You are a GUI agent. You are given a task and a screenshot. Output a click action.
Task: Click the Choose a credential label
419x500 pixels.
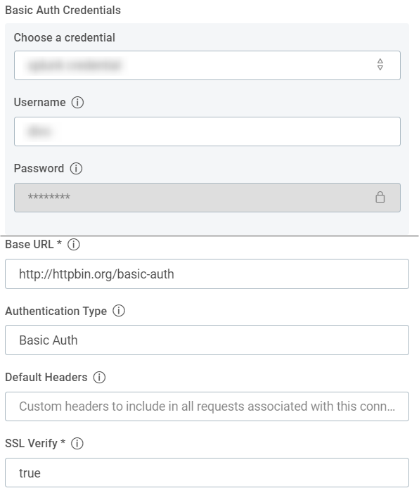[x=65, y=38]
